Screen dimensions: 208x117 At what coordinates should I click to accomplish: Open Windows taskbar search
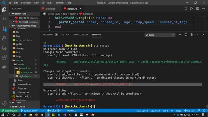(x=8, y=115)
